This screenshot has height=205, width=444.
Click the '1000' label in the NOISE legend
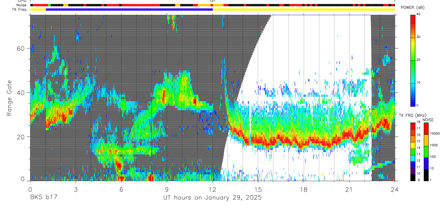pos(434,145)
